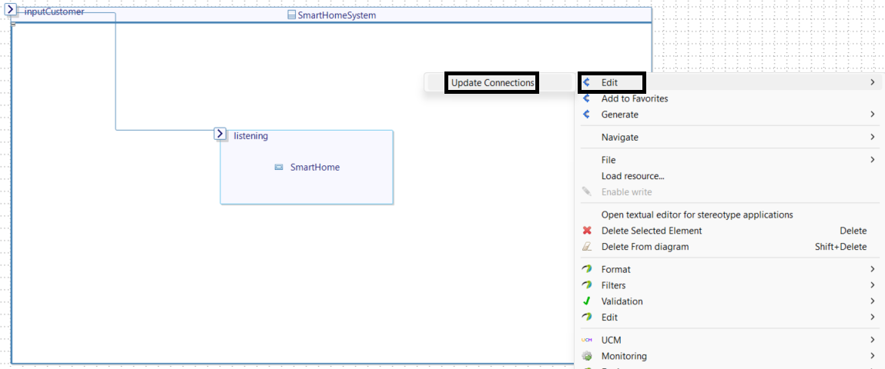Open the File submenu
This screenshot has height=369, width=885.
729,160
